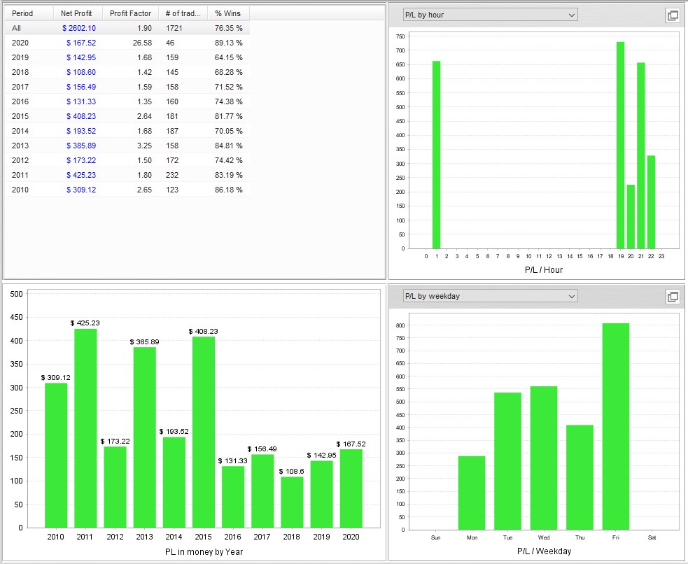The height and width of the screenshot is (564, 688).
Task: Sort table by % Wins column header
Action: coord(228,13)
